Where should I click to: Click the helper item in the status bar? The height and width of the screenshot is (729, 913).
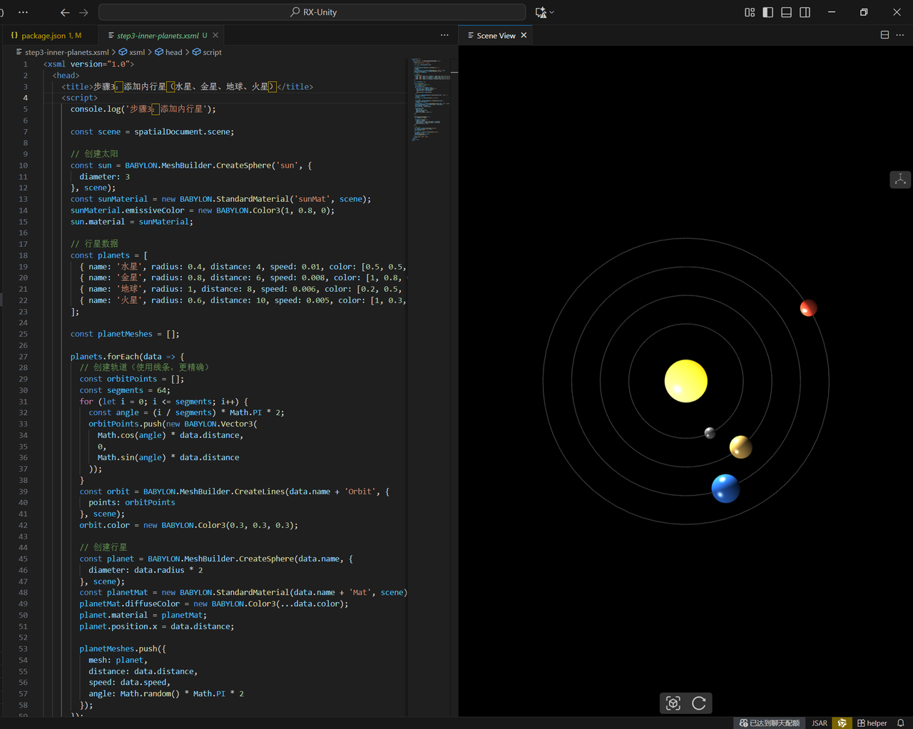(872, 723)
